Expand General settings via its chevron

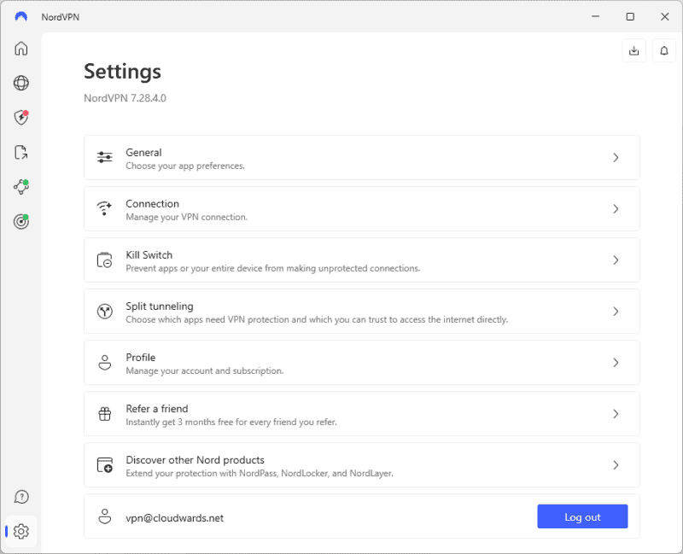click(x=616, y=158)
